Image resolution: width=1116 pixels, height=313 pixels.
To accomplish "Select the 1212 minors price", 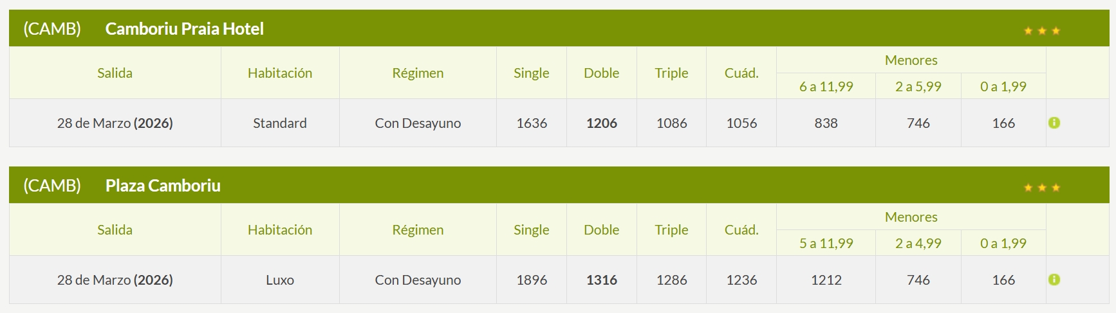I will (826, 280).
